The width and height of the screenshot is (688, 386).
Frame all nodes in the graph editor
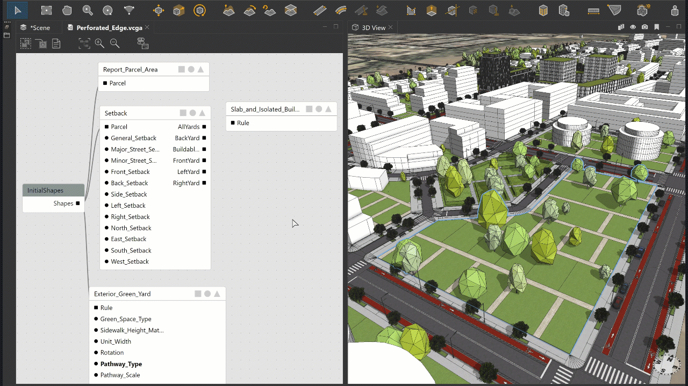pos(84,44)
